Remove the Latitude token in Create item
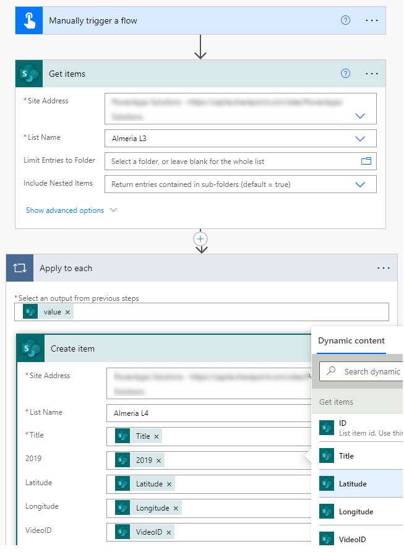The image size is (404, 557). point(169,484)
